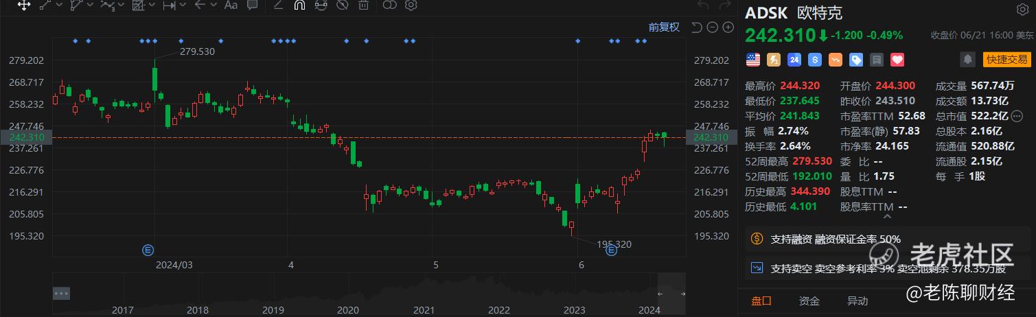
Task: Switch to the 资金 tab
Action: click(809, 301)
